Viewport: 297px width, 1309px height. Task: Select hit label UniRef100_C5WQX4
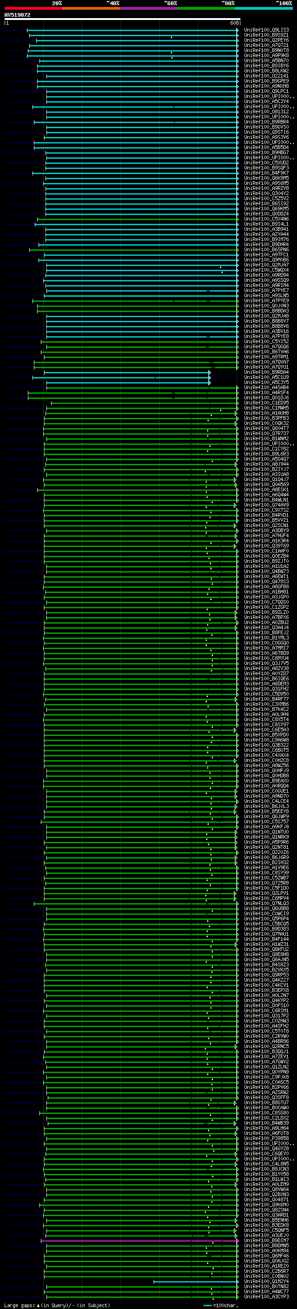tap(266, 270)
